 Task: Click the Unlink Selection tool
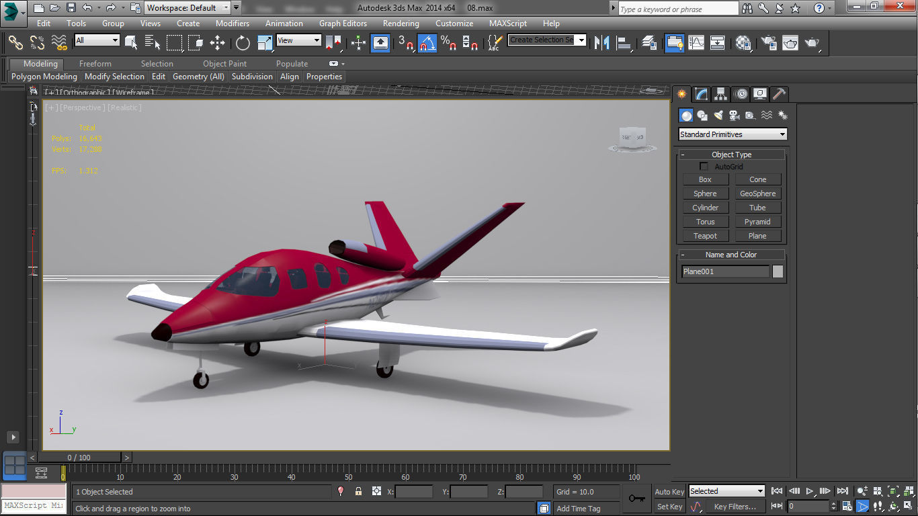[38, 43]
